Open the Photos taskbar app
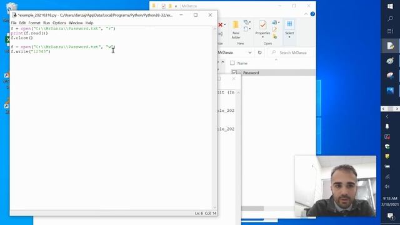 [x=390, y=91]
